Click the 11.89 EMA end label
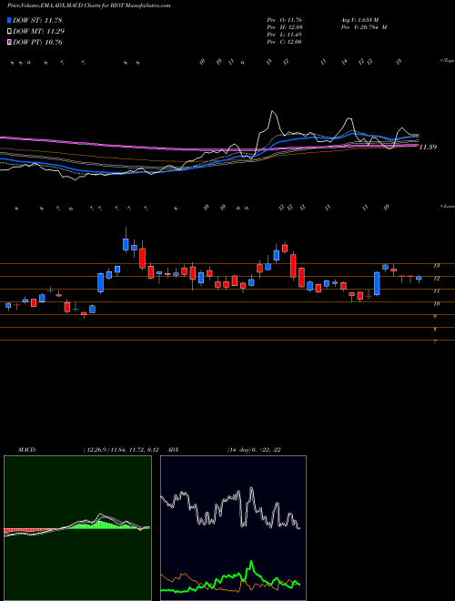This screenshot has width=455, height=601. (429, 147)
